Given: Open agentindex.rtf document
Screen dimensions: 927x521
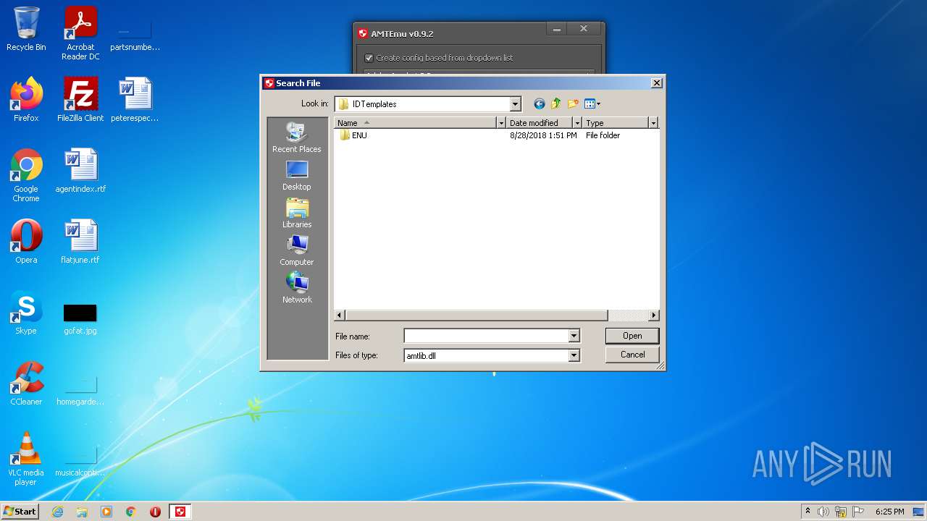Looking at the screenshot, I should tap(80, 170).
